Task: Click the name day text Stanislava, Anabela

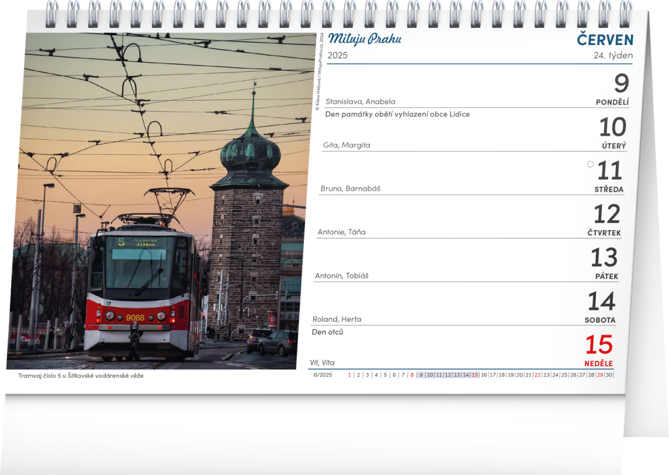Action: (360, 101)
